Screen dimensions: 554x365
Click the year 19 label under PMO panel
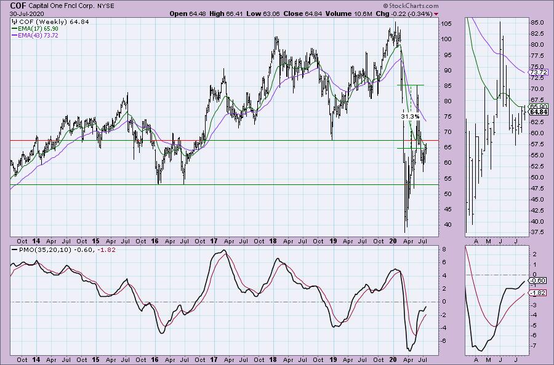click(x=333, y=360)
